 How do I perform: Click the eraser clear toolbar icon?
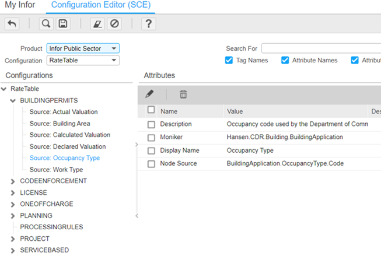pyautogui.click(x=97, y=24)
